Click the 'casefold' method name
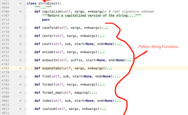188x115 pixels. 50,28
